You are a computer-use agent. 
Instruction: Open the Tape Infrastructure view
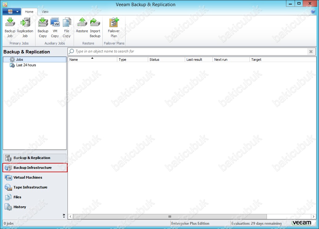[x=35, y=187]
